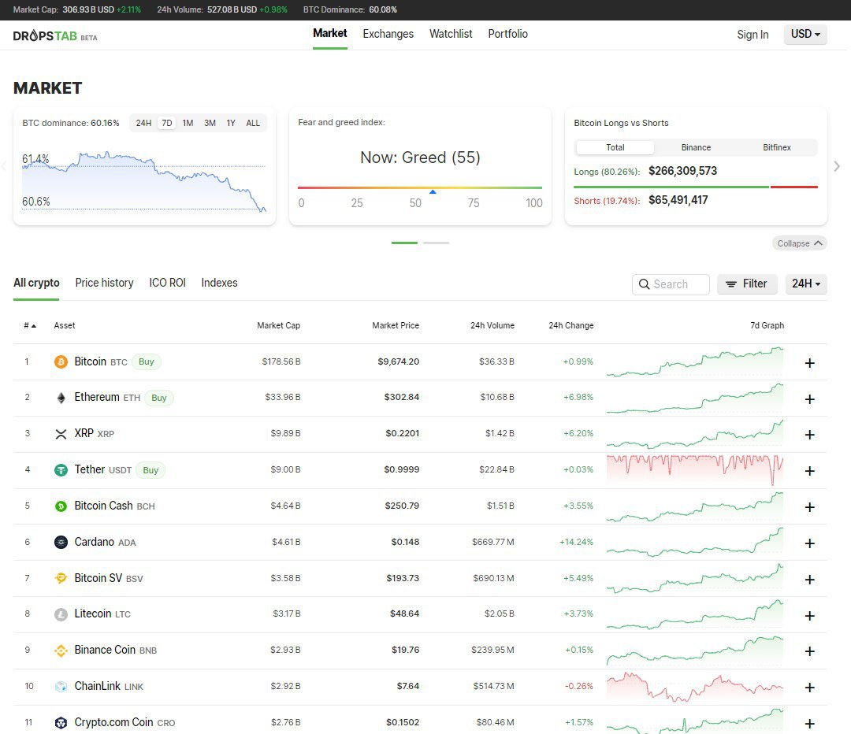The height and width of the screenshot is (734, 851).
Task: Sort table by rank number column
Action: click(x=30, y=325)
